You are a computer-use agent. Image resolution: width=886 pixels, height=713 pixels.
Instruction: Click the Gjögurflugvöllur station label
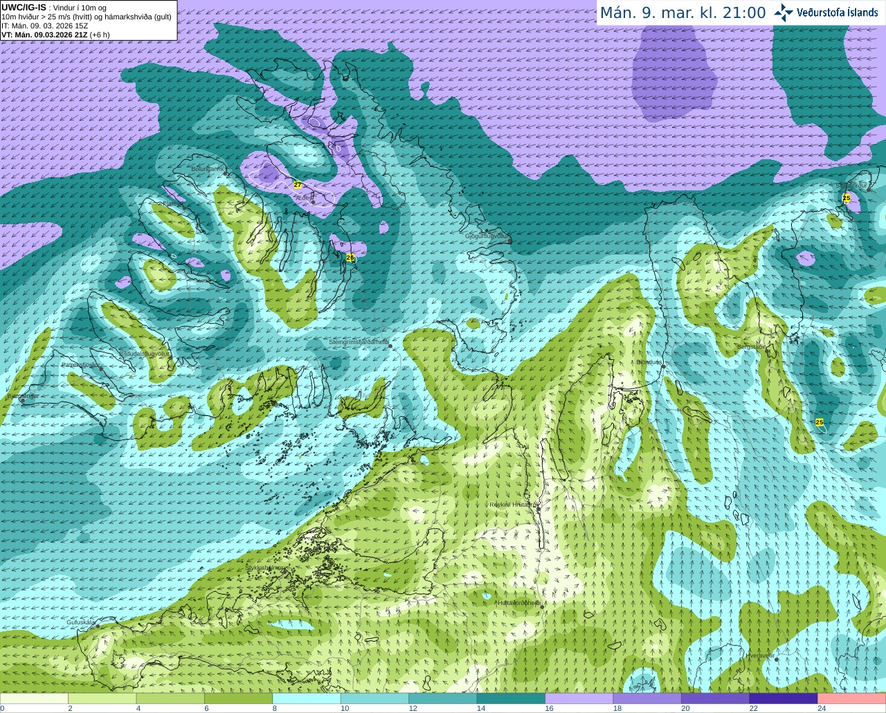coord(487,236)
